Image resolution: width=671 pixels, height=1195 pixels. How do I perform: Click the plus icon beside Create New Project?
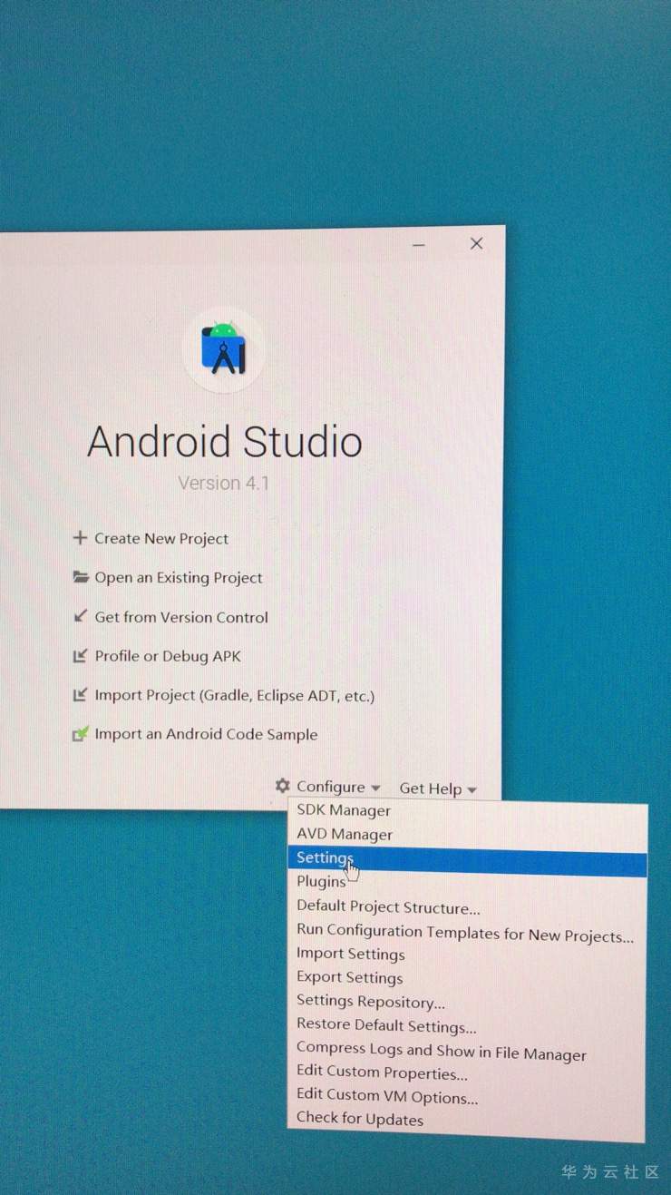pos(80,538)
